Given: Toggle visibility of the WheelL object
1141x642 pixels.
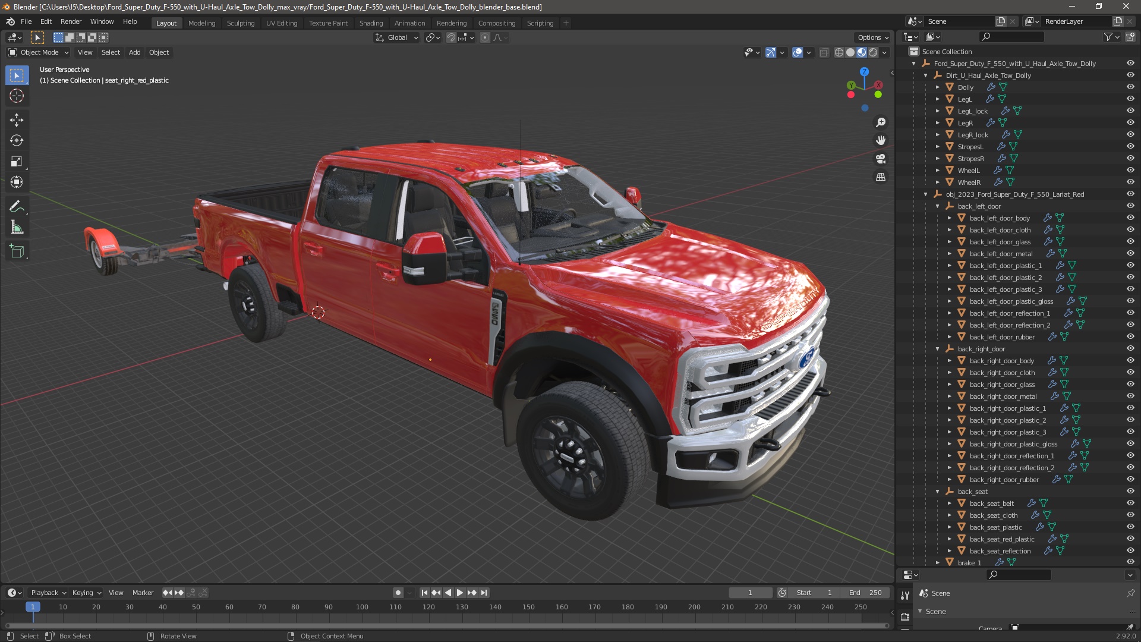Looking at the screenshot, I should click(x=1130, y=170).
